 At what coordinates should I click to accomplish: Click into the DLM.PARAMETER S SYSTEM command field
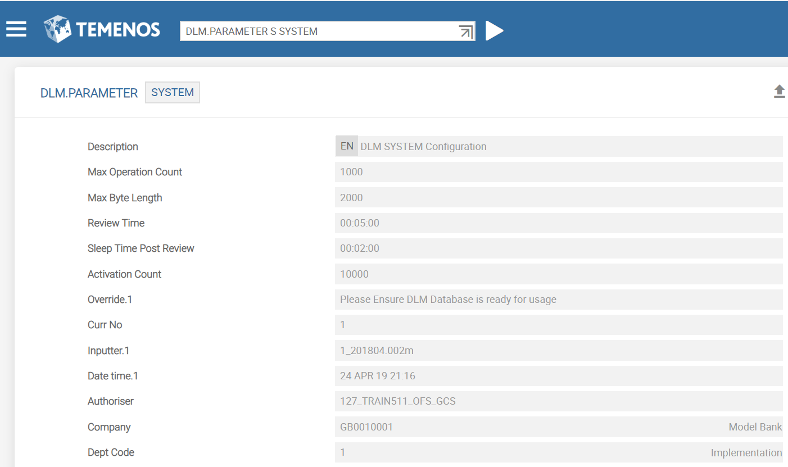coord(318,31)
